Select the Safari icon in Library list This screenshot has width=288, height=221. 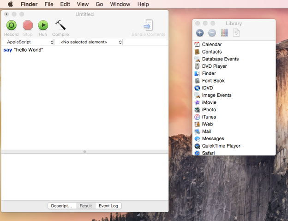pyautogui.click(x=197, y=153)
